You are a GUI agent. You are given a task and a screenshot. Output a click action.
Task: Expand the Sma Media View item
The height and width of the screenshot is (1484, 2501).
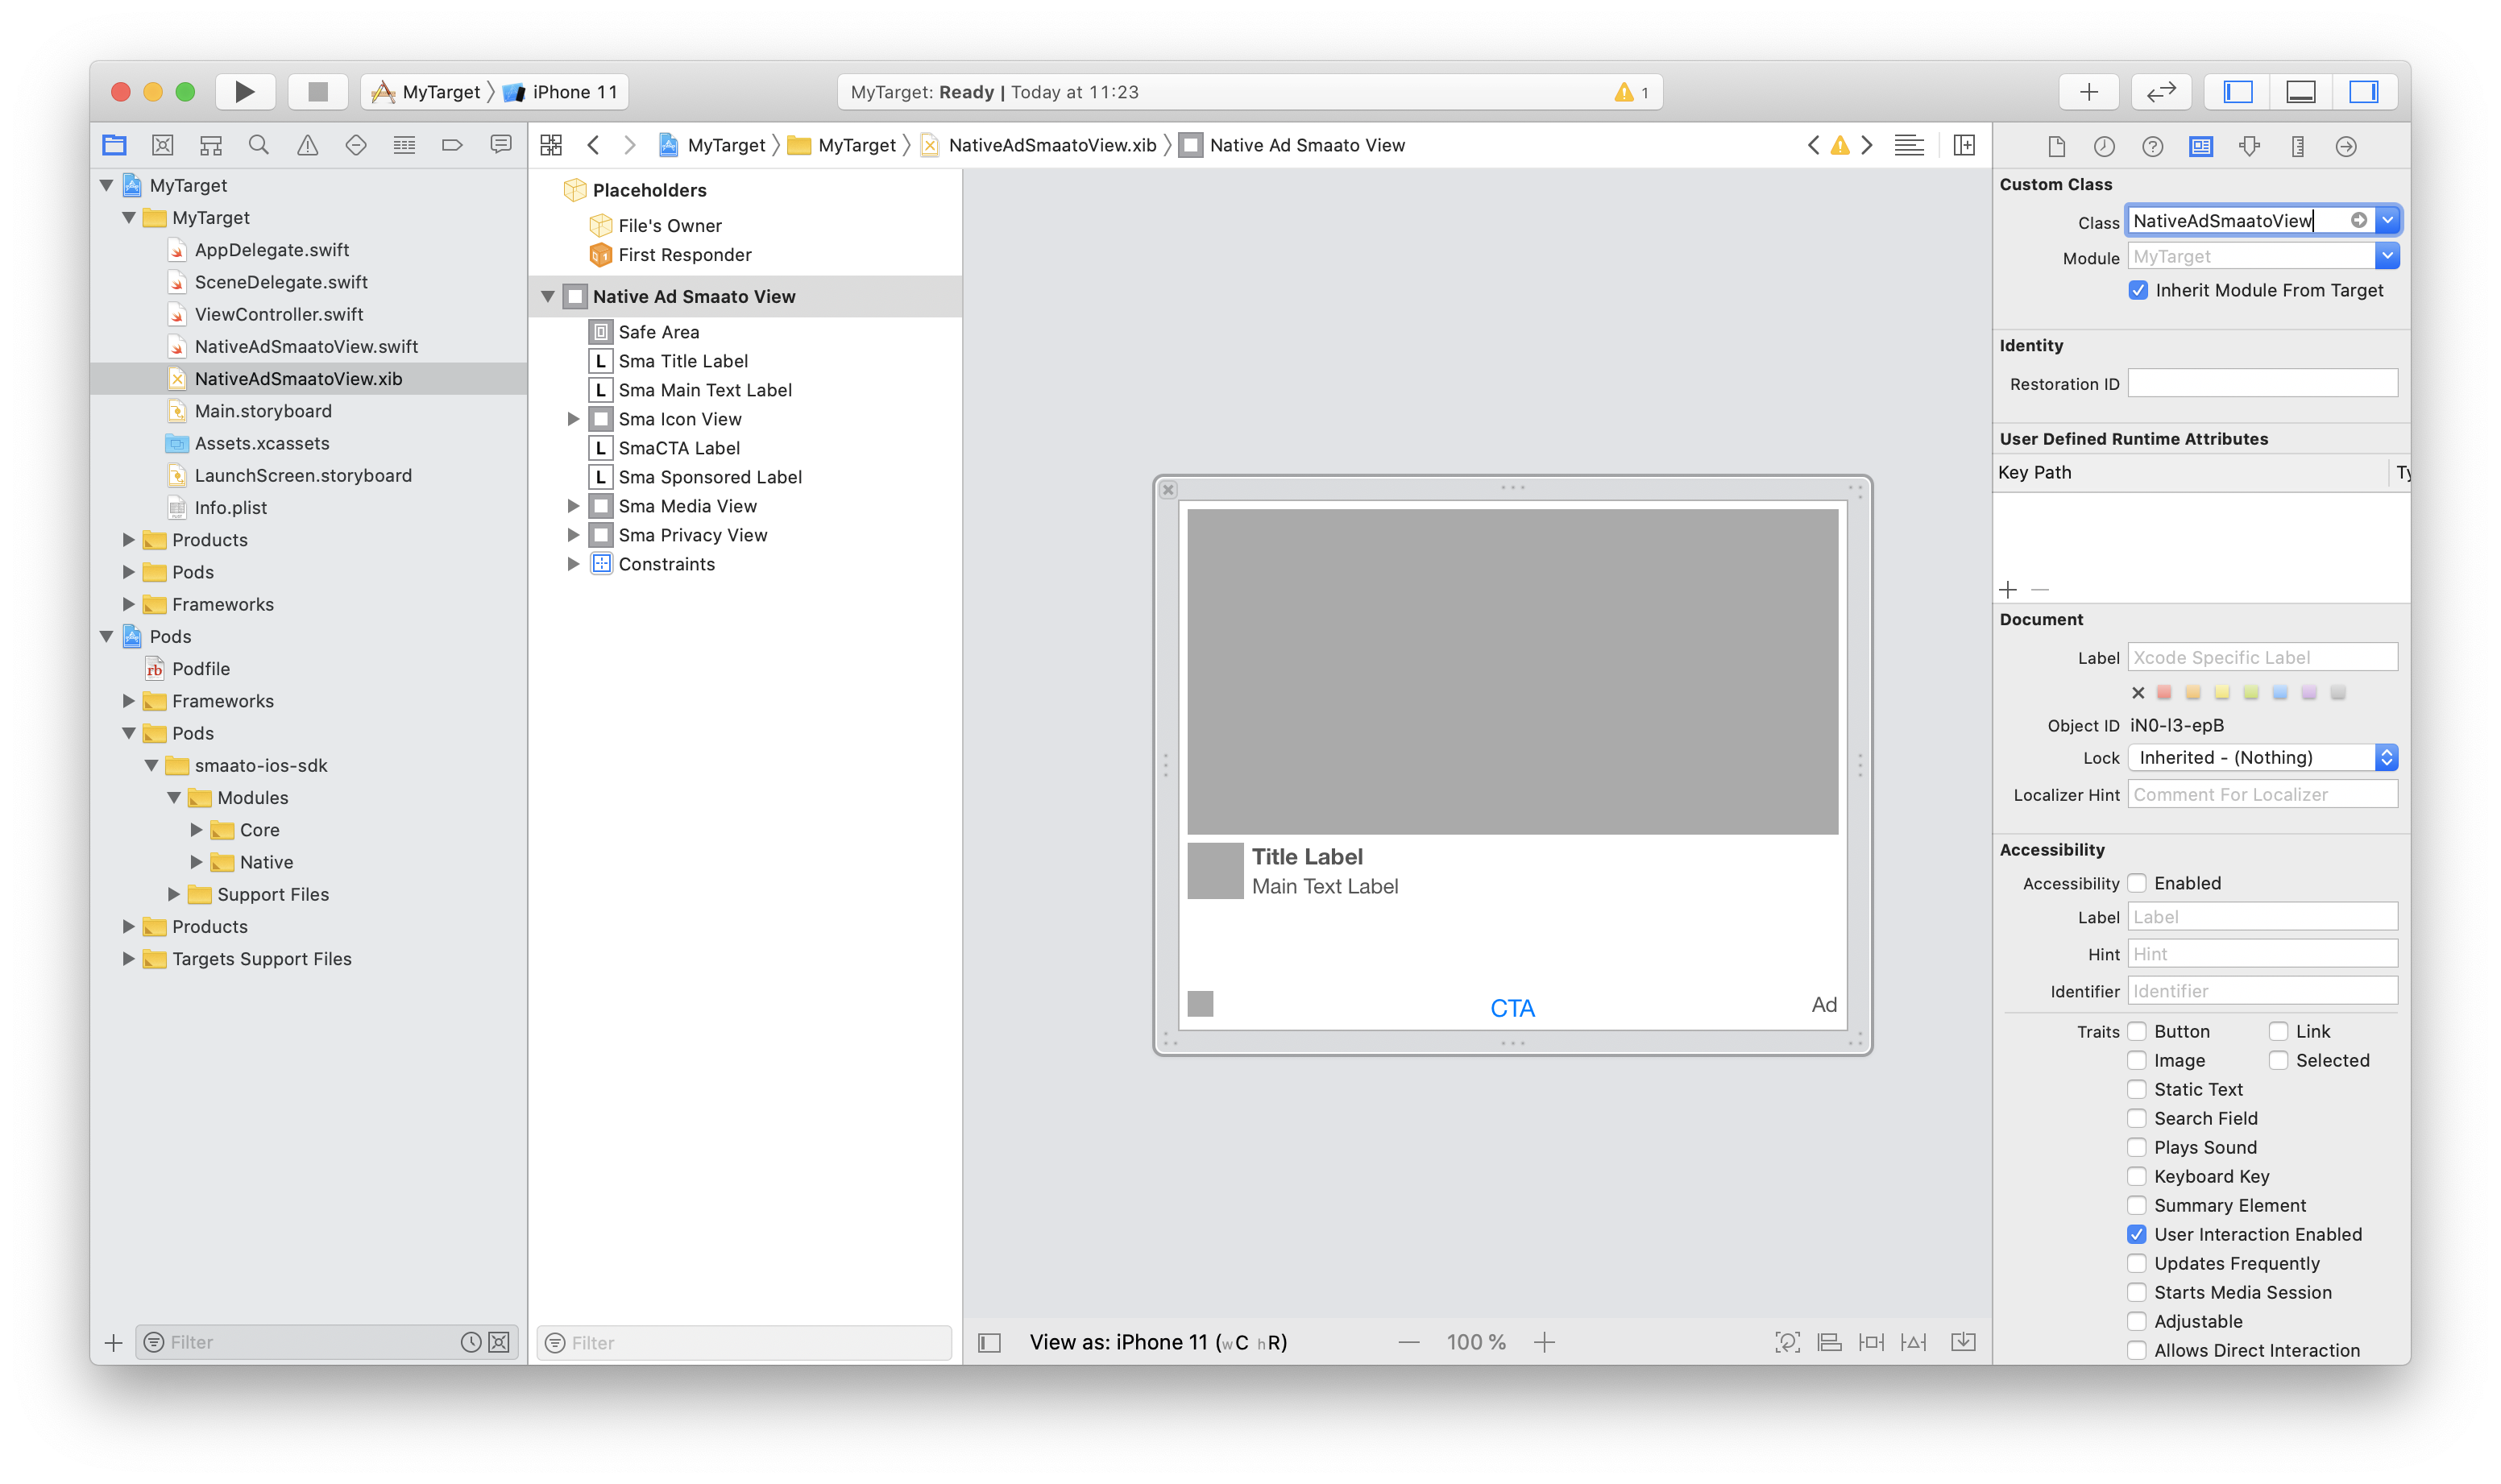[573, 506]
